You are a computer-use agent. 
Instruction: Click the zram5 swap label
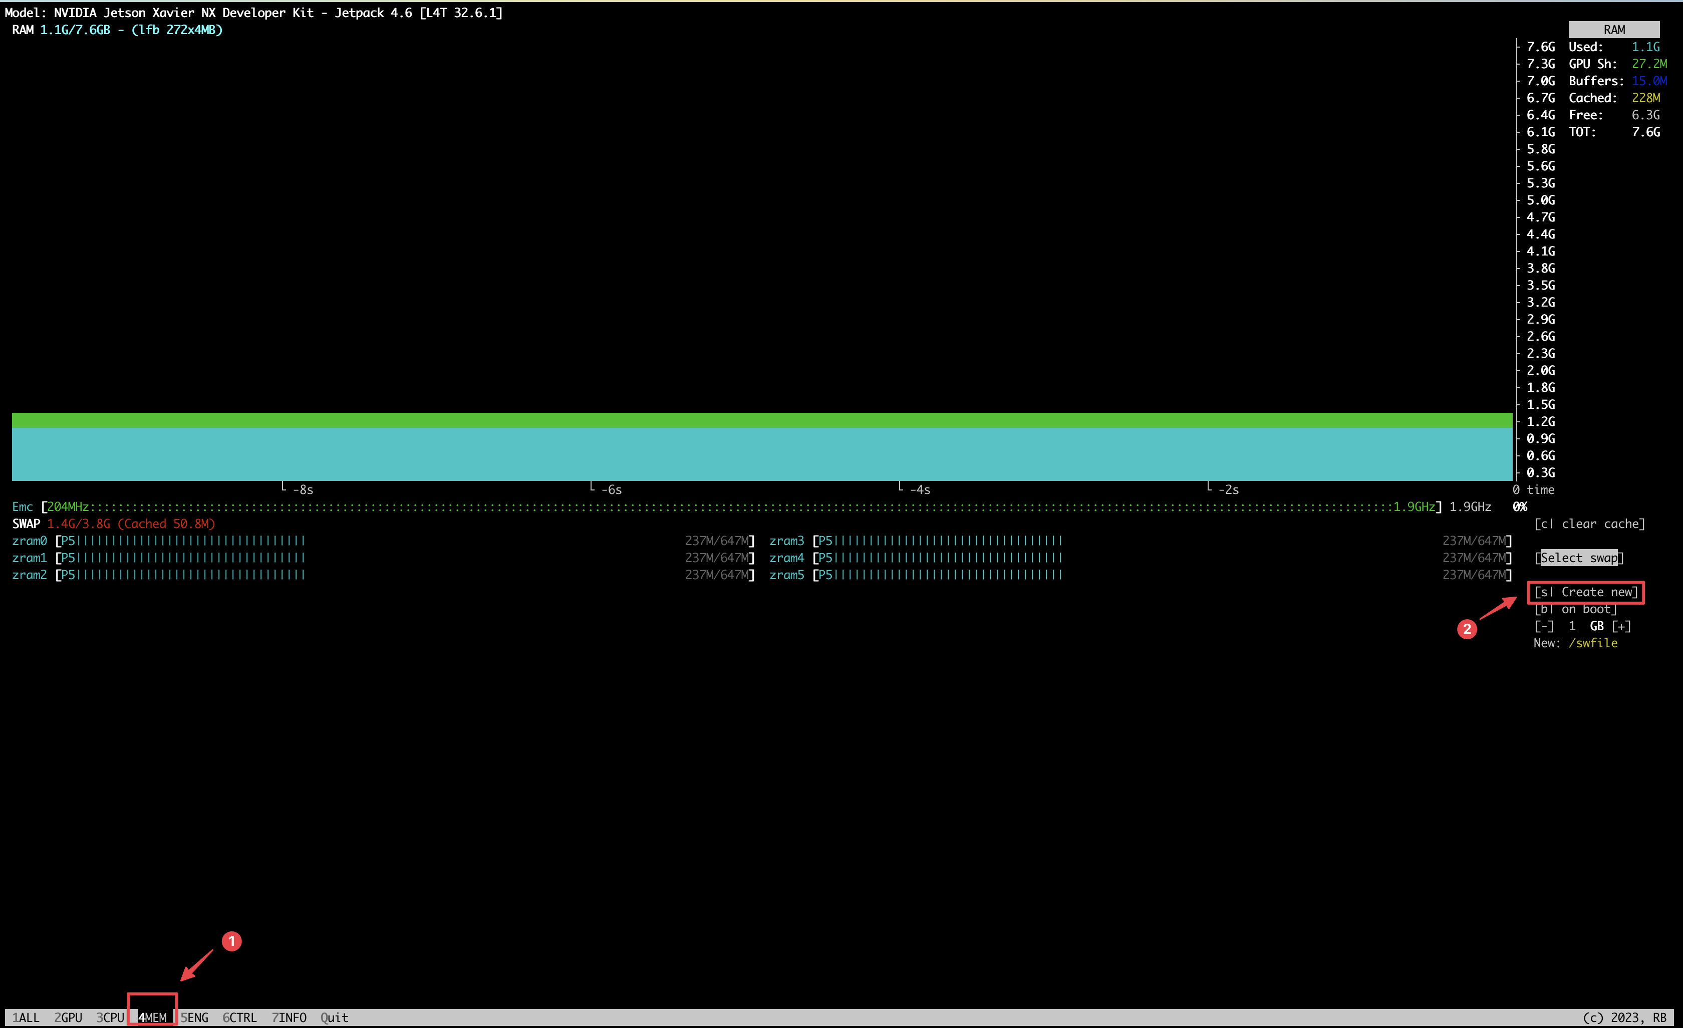[x=787, y=575]
